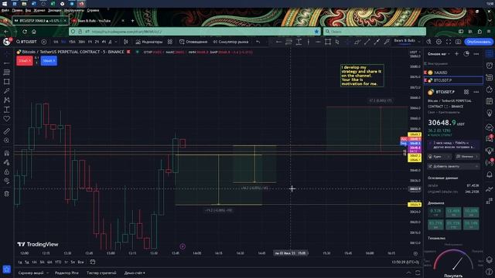This screenshot has height=278, width=495.
Task: Select the zoom-in tool in left sidebar
Action: (x=6, y=141)
